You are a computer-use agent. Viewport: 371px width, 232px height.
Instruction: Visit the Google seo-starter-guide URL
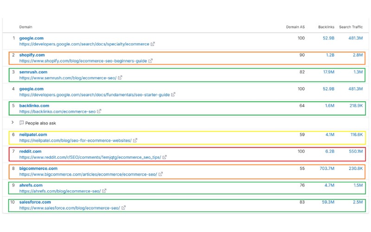95,95
